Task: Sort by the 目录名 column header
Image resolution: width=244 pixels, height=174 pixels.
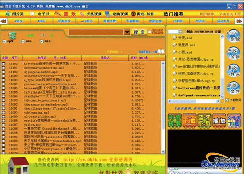Action: point(105,58)
